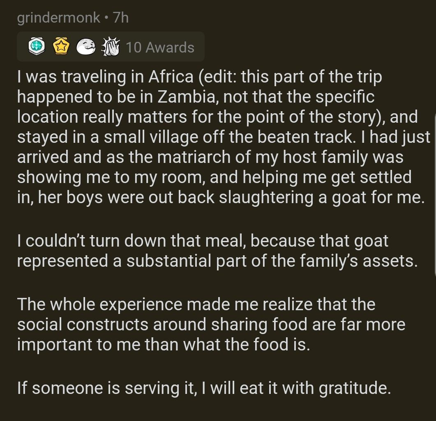
Task: Click the word "slaughtering" in the comment
Action: pyautogui.click(x=268, y=197)
